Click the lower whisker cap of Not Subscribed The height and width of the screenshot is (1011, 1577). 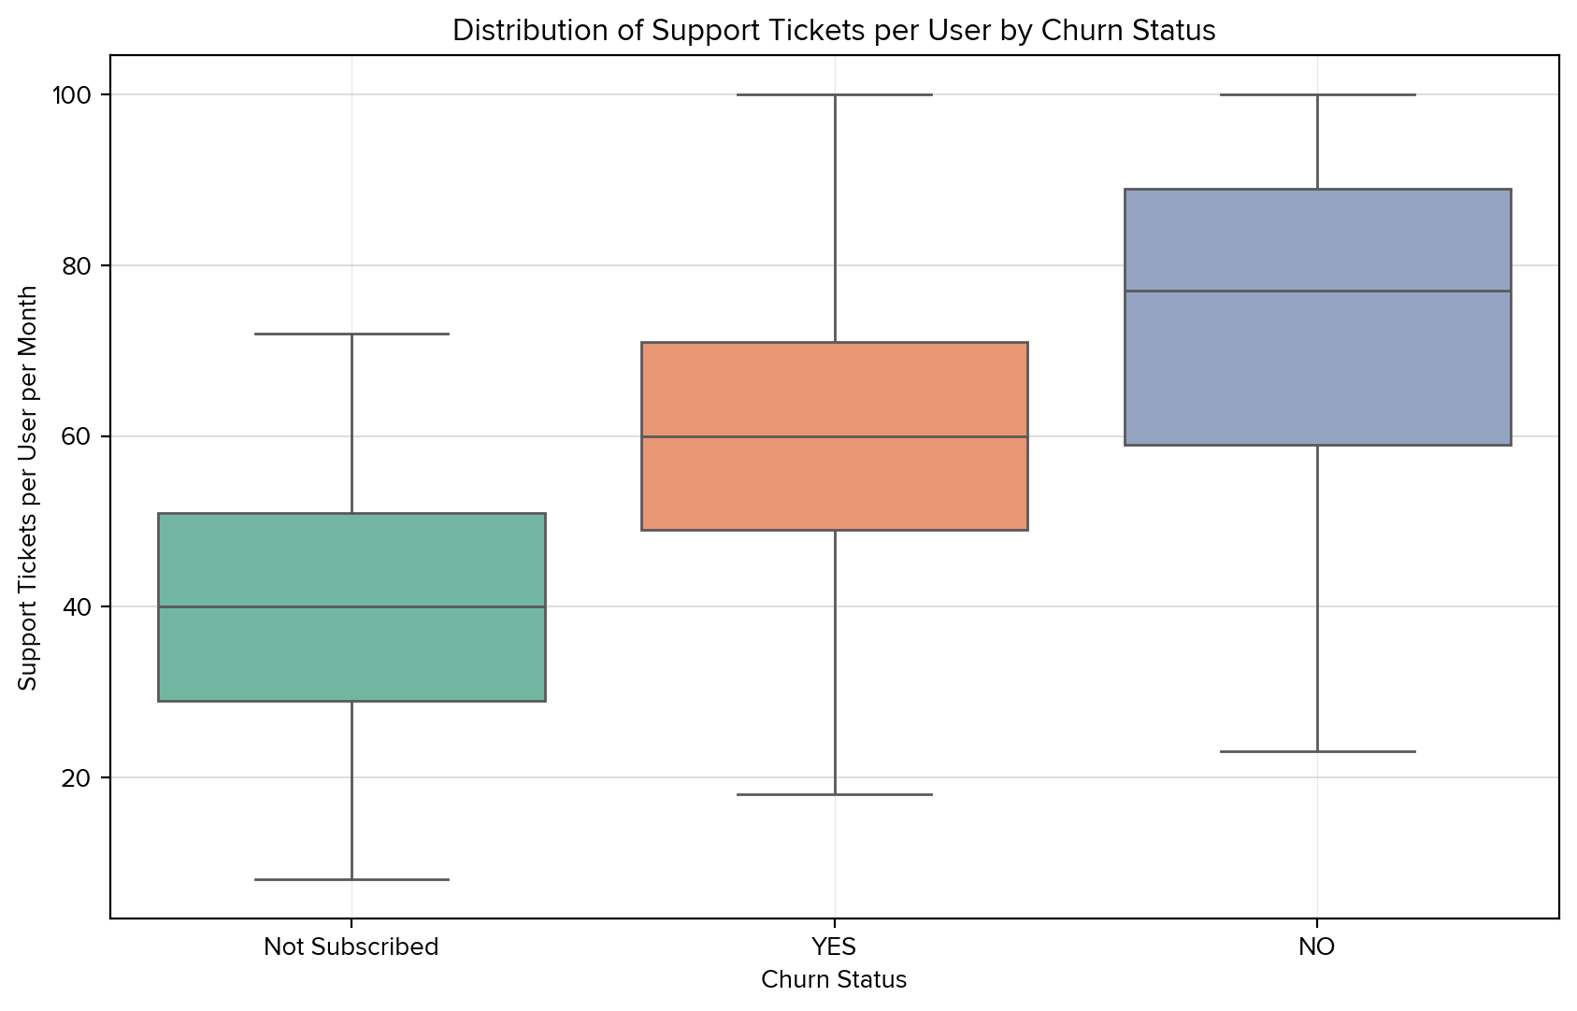pos(351,879)
